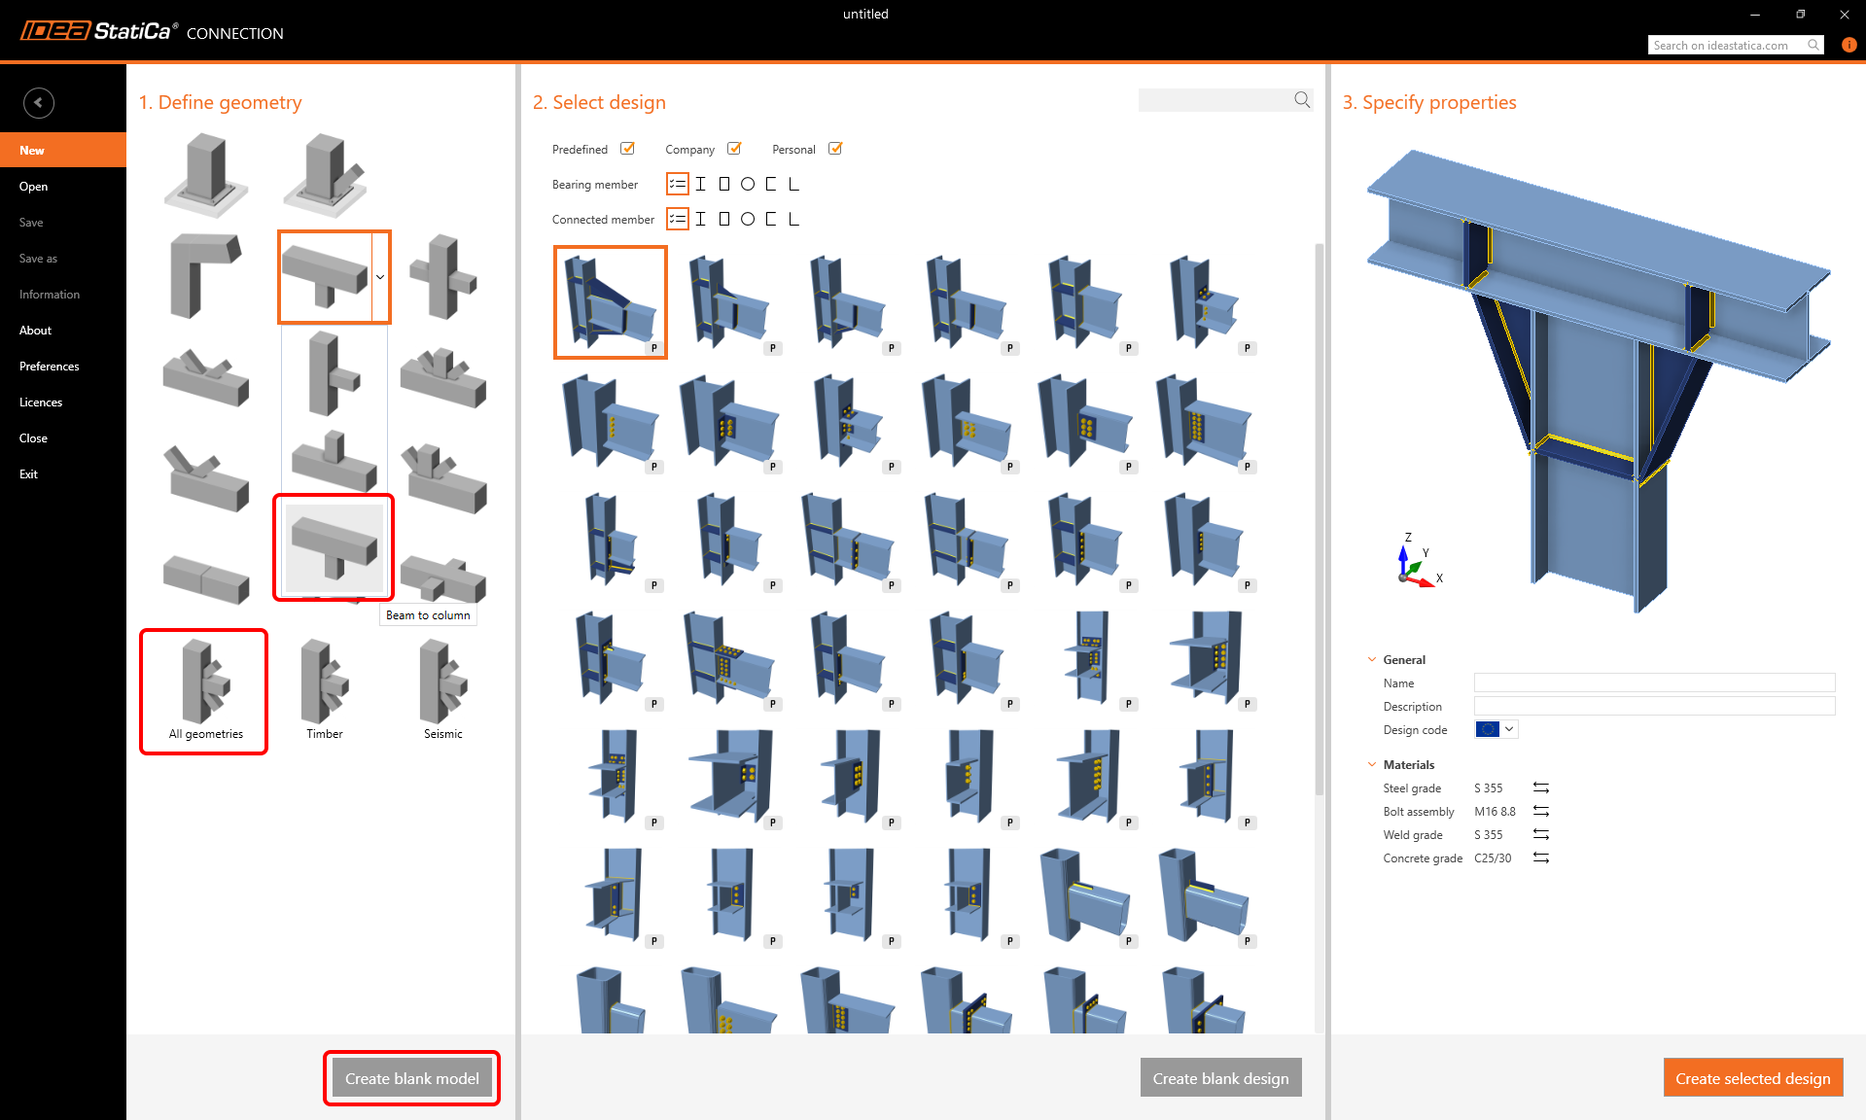Click the orange info icon top right

(x=1848, y=45)
